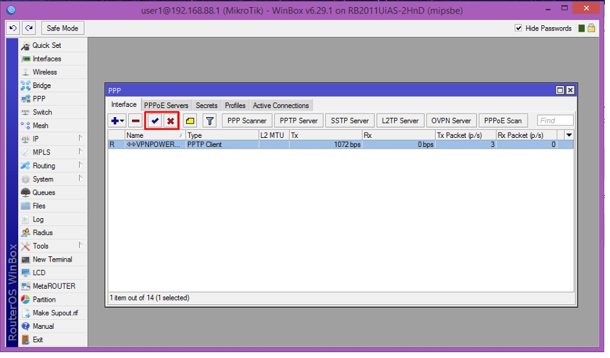Click the lock icon in top bar

pyautogui.click(x=591, y=28)
